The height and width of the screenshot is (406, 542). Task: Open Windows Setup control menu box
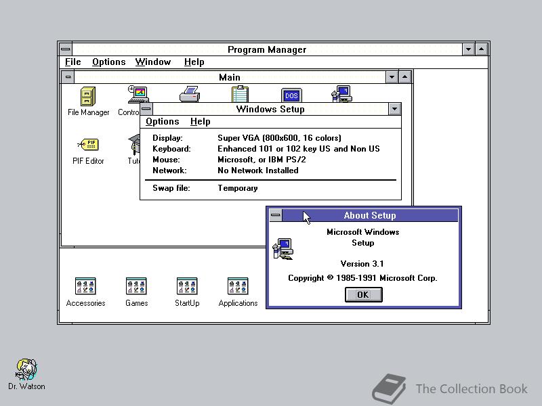[x=146, y=109]
